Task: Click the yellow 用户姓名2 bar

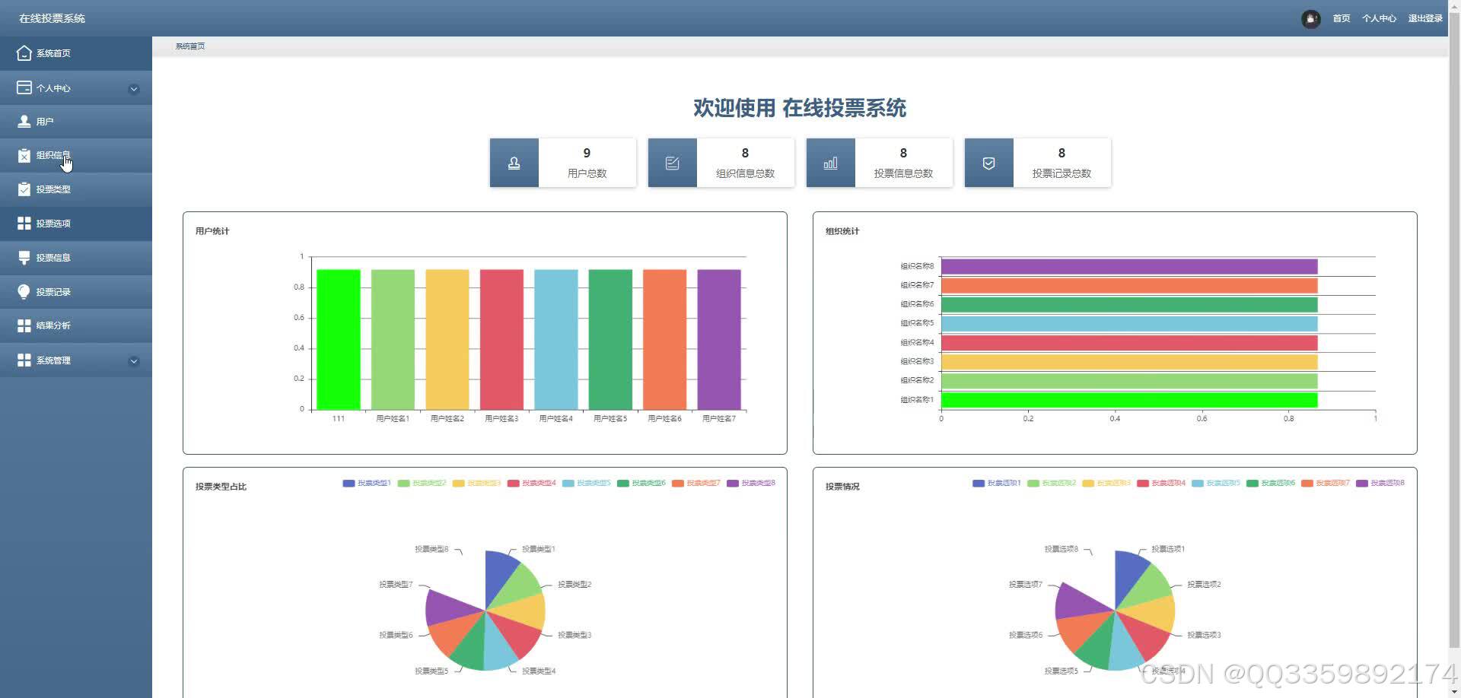Action: 447,339
